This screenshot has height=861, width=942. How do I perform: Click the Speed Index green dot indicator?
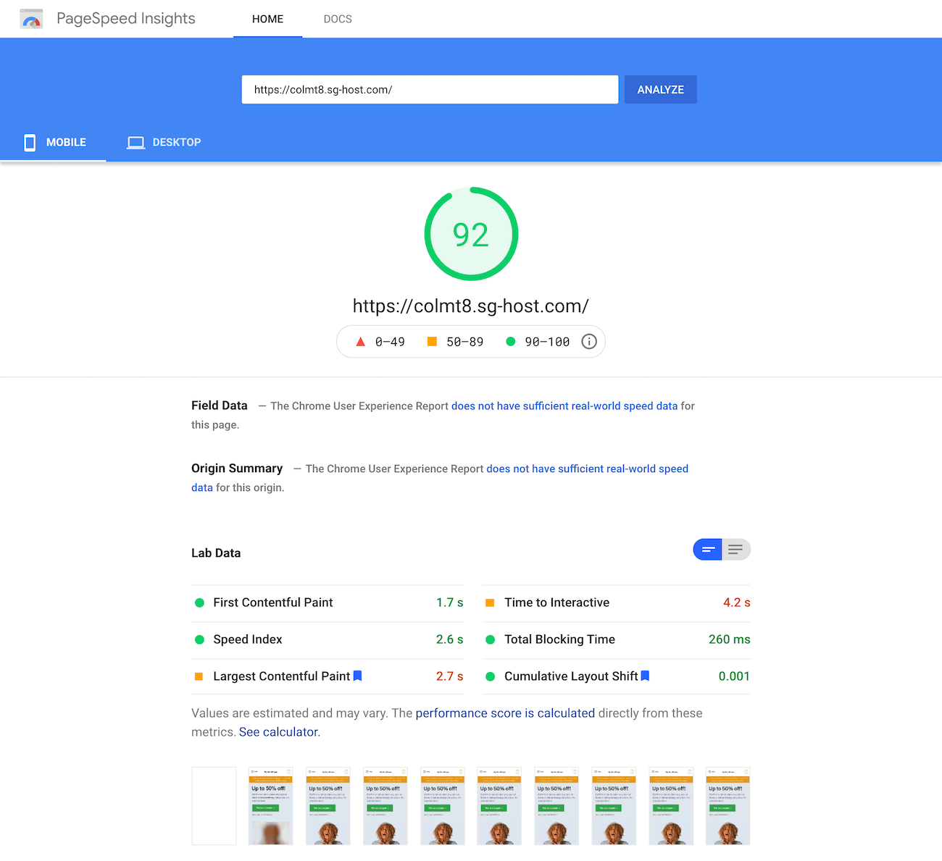tap(199, 639)
